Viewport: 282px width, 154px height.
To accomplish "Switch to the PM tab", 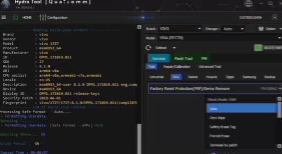I will coord(204,59).
